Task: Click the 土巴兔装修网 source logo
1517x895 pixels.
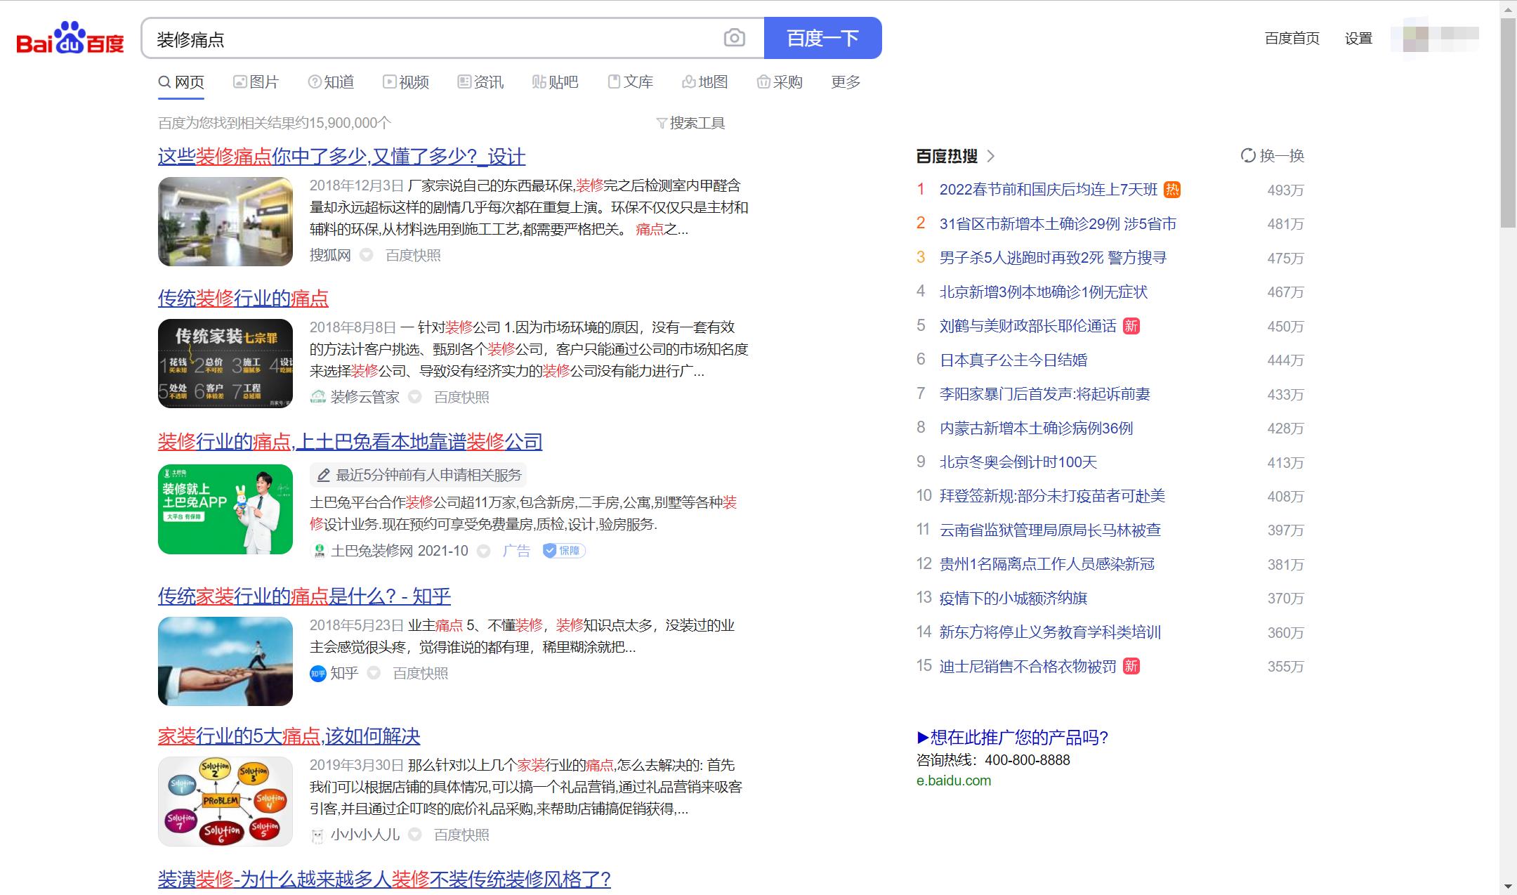Action: pyautogui.click(x=319, y=551)
